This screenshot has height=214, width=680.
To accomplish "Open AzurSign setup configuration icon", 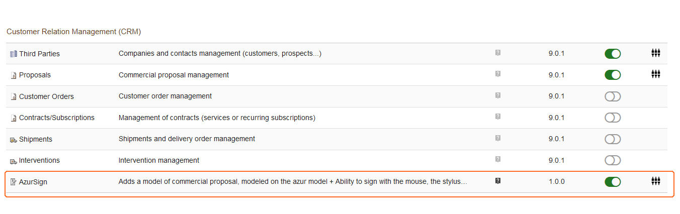I will click(x=655, y=181).
